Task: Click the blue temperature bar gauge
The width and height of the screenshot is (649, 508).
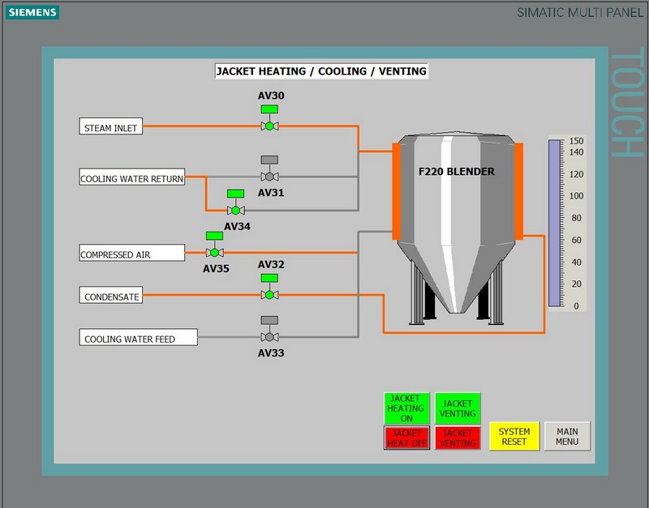Action: tap(554, 223)
